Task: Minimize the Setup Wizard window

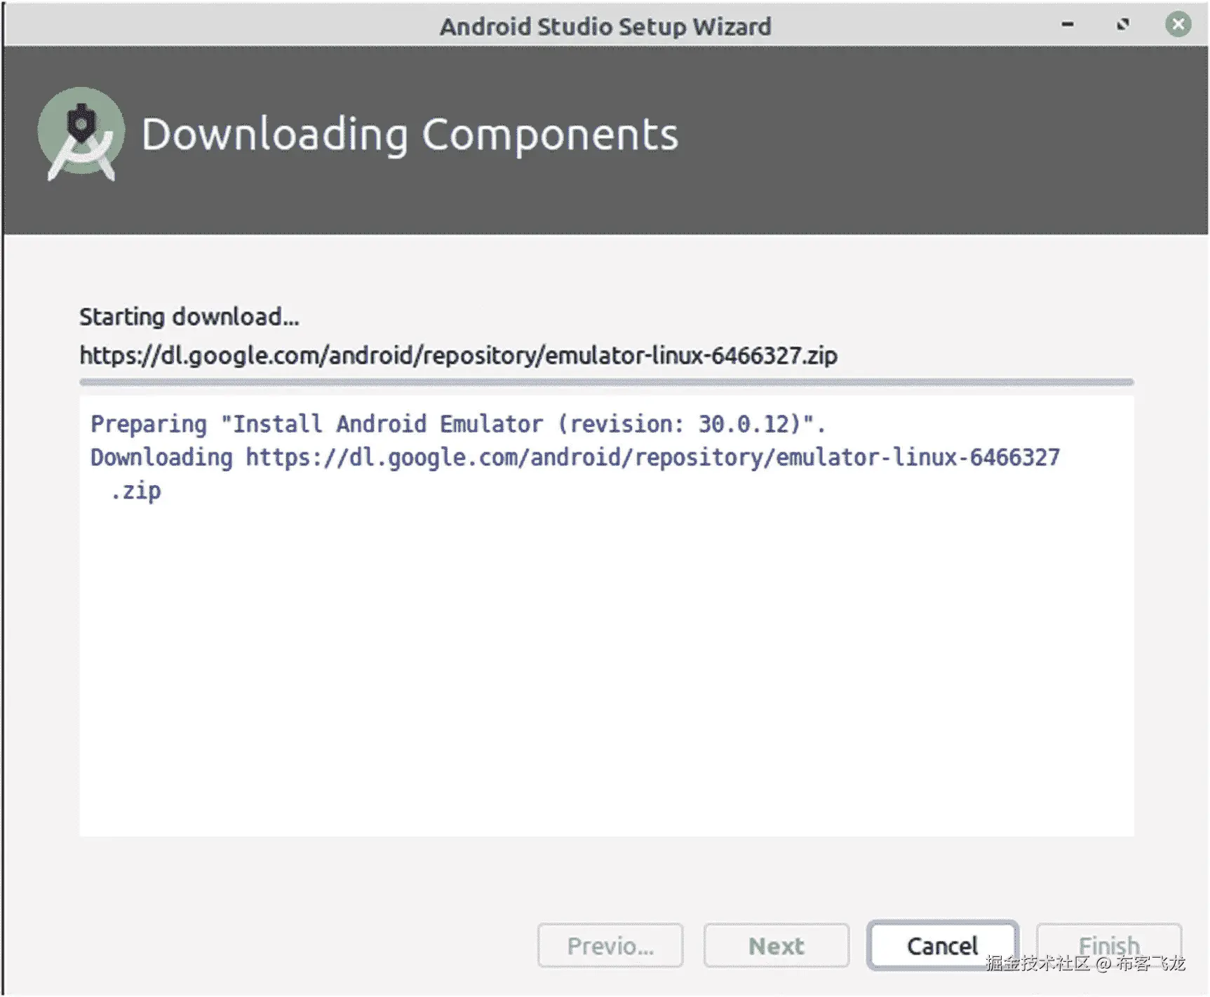Action: [x=1068, y=25]
